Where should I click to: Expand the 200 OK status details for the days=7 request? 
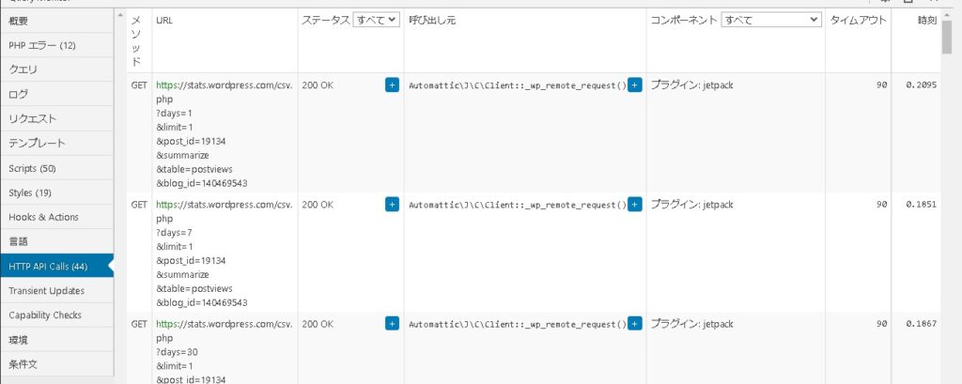392,204
